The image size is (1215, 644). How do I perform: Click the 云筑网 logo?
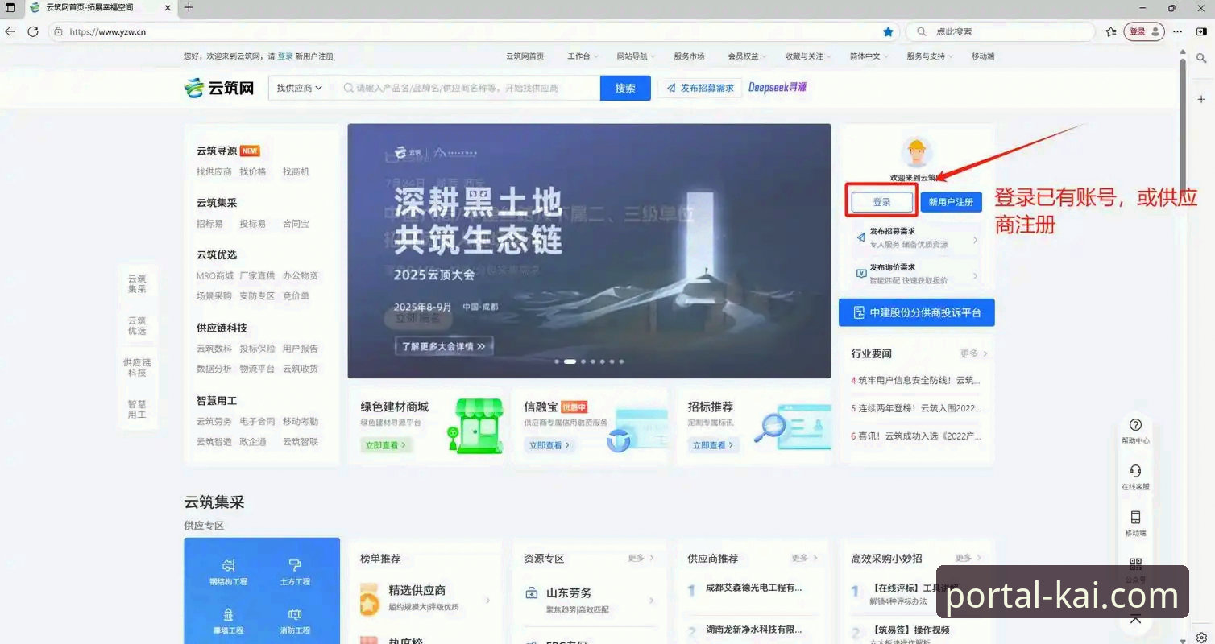[219, 88]
